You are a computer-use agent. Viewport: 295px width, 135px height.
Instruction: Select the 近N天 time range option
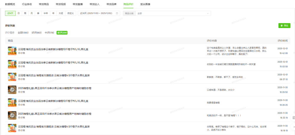[10, 13]
